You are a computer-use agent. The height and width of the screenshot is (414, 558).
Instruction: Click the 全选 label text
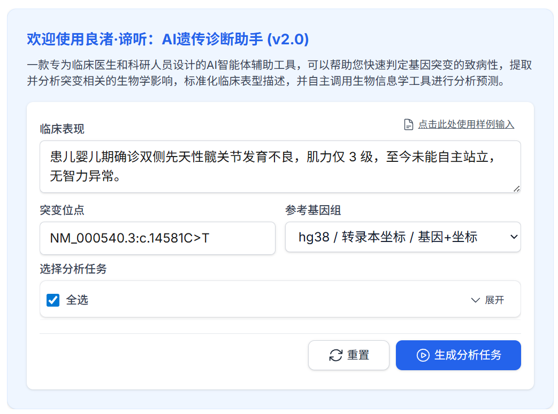[77, 300]
